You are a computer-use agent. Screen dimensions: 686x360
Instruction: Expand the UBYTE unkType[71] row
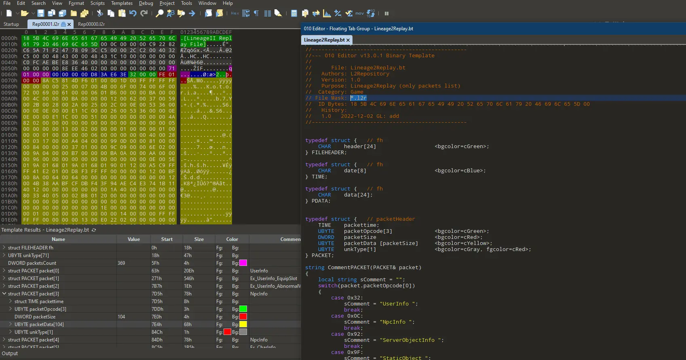coord(4,255)
